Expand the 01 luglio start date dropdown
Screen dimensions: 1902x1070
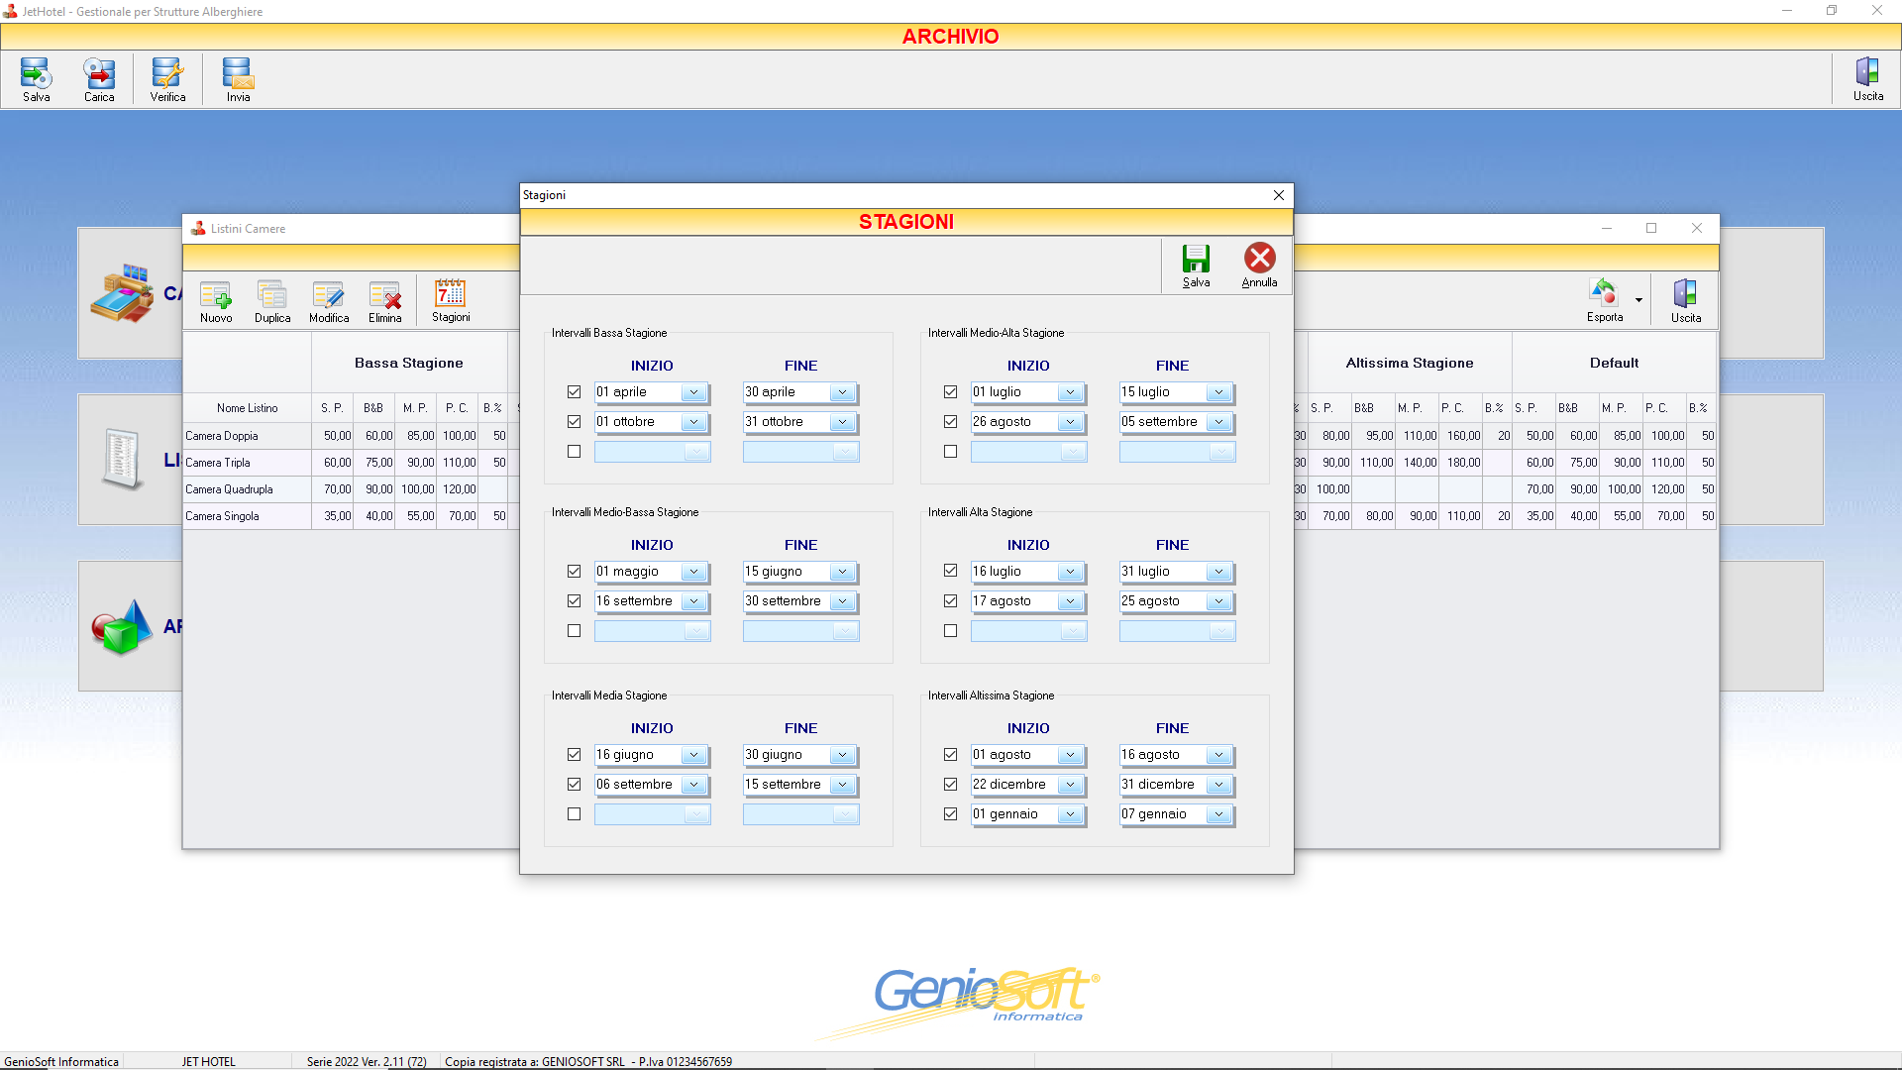tap(1070, 393)
